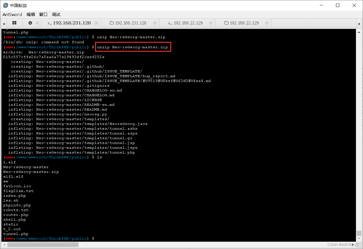Image resolution: width=363 pixels, height=249 pixels.
Task: Click the 'Neo-reGeorg-master.zip' listing entry
Action: point(31,172)
